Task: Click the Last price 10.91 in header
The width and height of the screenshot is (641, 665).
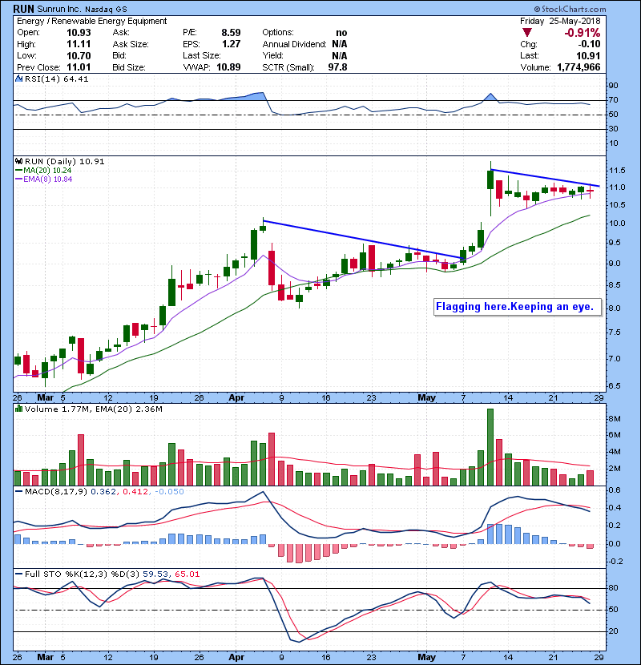Action: click(x=588, y=55)
